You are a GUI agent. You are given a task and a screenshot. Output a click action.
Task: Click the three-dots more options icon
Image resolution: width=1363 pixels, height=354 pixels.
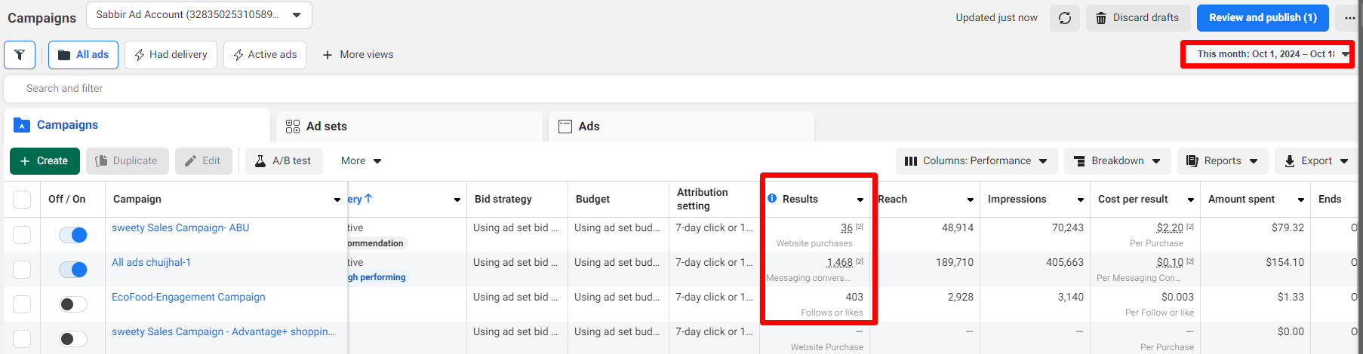1349,18
